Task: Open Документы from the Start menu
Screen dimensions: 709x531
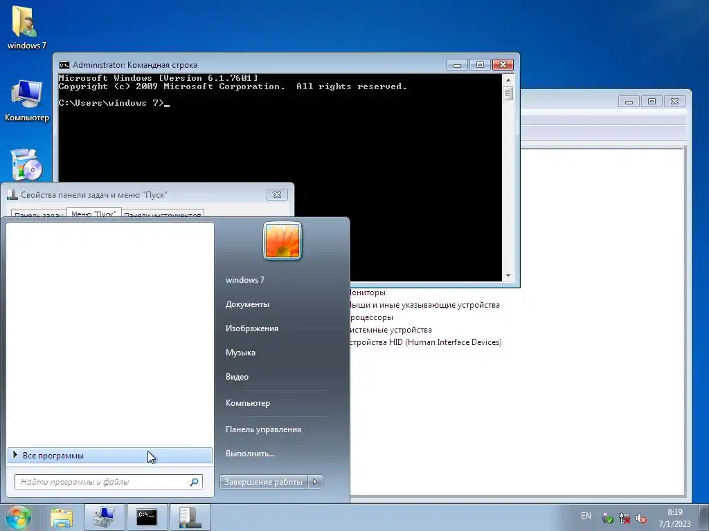Action: 247,304
